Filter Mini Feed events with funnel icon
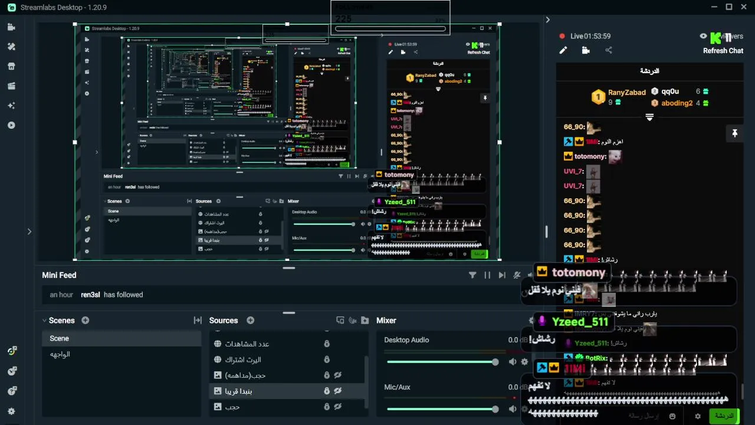Viewport: 755px width, 425px height. tap(472, 275)
